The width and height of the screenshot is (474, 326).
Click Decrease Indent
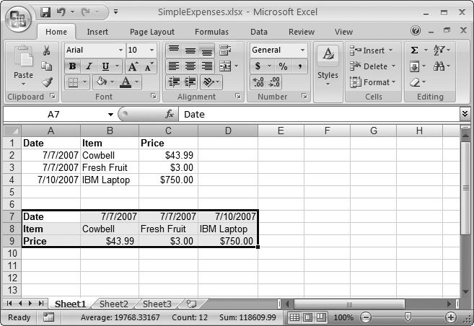coord(174,82)
